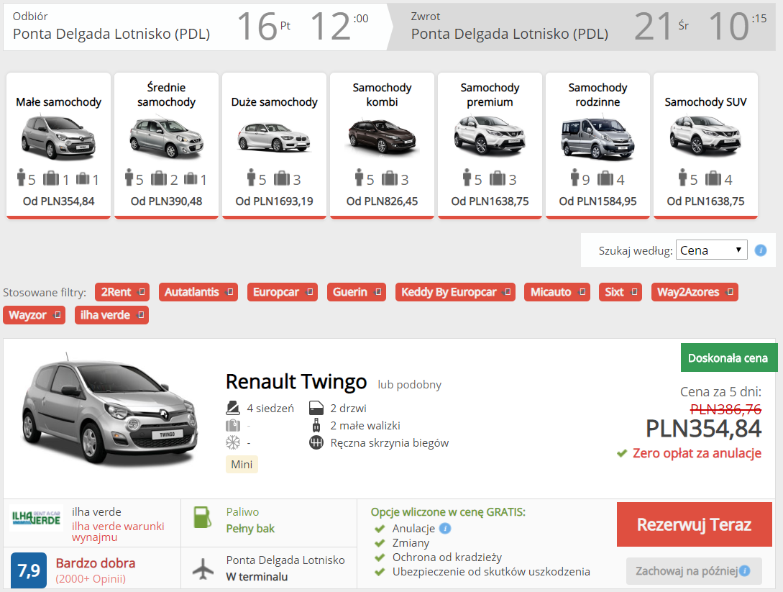Edit Zwrot return location Ponta Delgada
783x592 pixels.
tap(509, 34)
